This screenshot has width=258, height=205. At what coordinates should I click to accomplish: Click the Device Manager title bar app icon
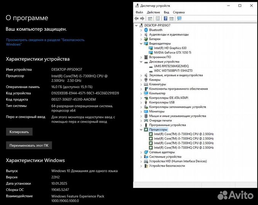pyautogui.click(x=137, y=6)
